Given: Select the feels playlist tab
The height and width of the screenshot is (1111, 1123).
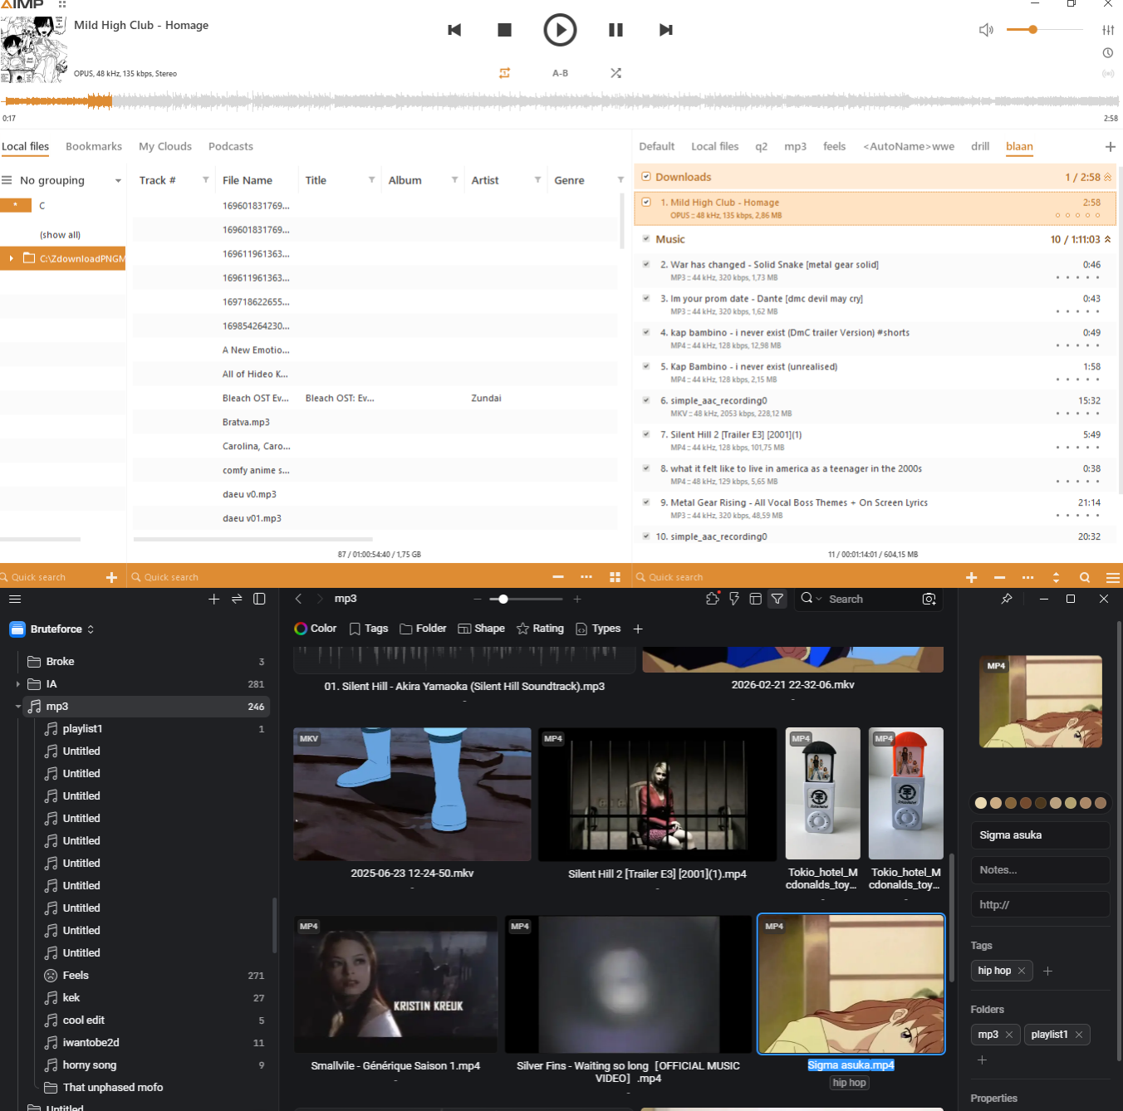Looking at the screenshot, I should point(834,147).
